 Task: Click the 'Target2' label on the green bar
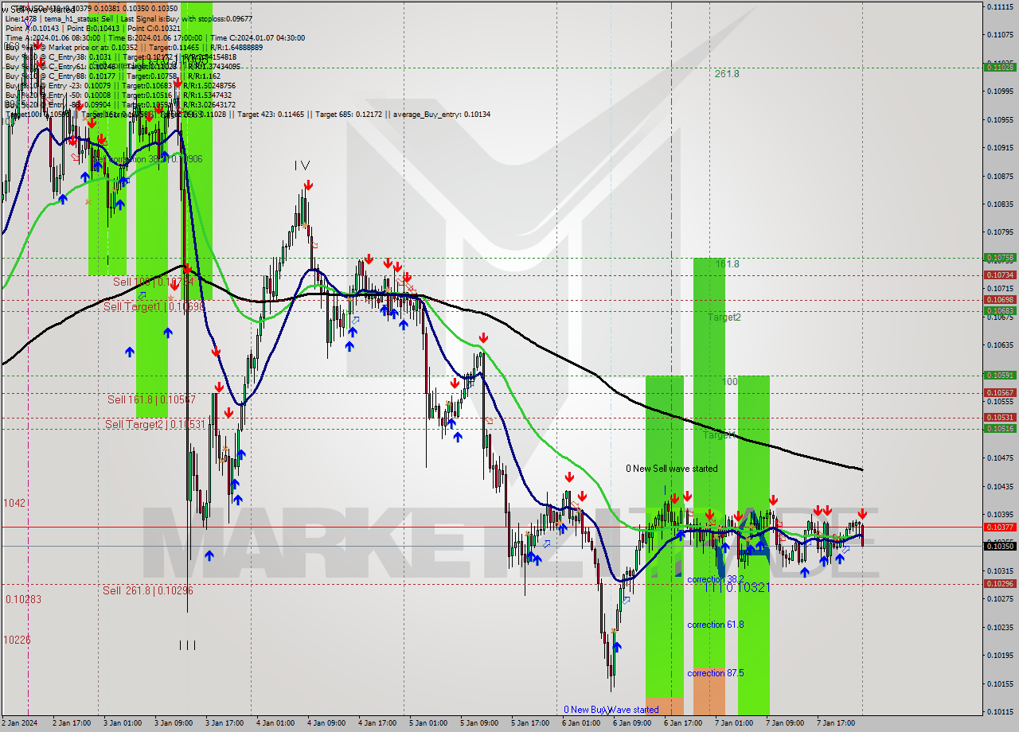724,317
